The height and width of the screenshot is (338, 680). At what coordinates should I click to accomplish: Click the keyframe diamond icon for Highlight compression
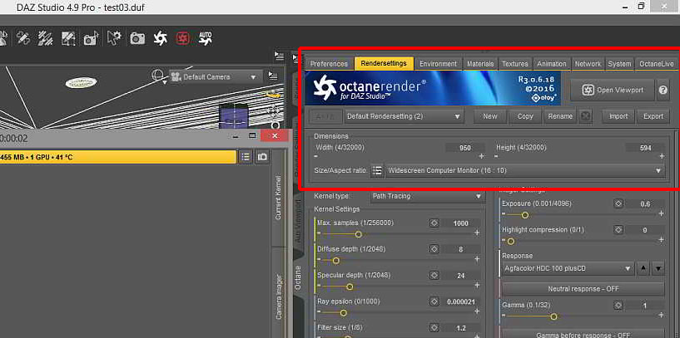[x=618, y=230]
